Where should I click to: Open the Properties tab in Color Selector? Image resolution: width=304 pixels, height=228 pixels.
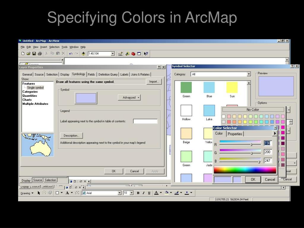tap(235, 134)
